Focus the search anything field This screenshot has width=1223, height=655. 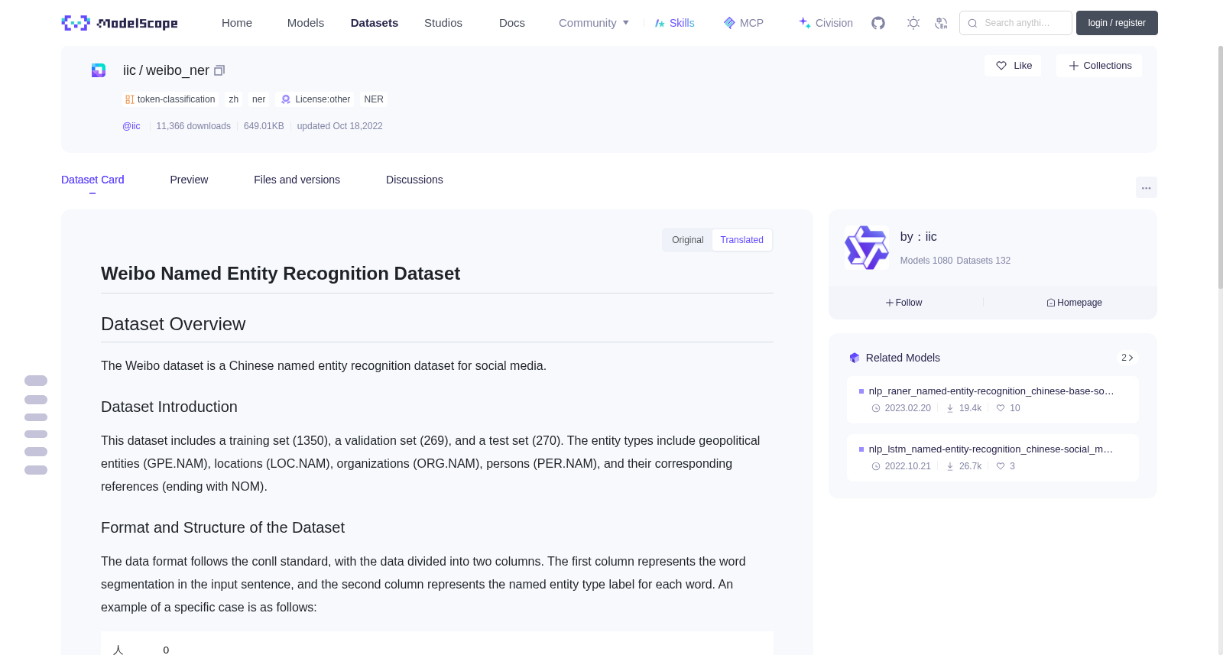1017,23
